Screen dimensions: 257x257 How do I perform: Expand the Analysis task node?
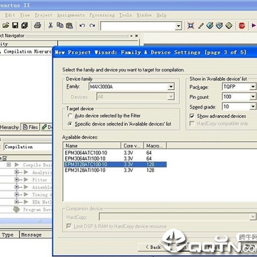pos(16,172)
